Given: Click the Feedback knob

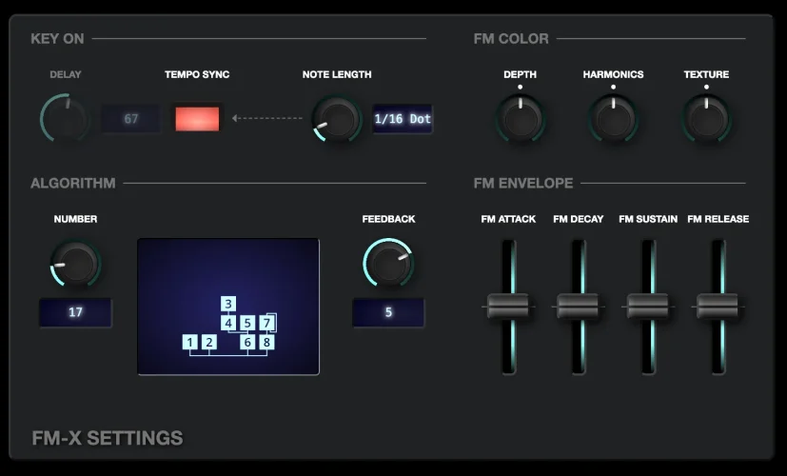Looking at the screenshot, I should (388, 264).
